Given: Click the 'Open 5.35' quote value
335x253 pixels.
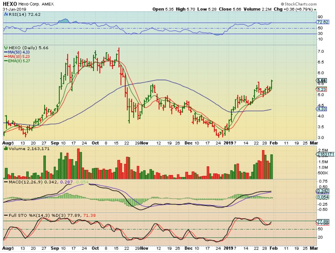Looking at the screenshot, I should click(x=163, y=9).
